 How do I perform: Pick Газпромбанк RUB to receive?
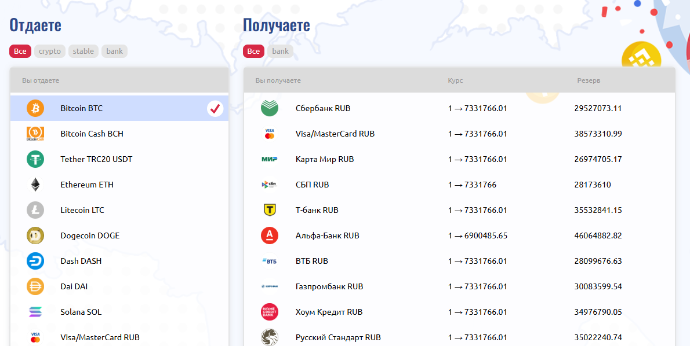click(x=459, y=286)
